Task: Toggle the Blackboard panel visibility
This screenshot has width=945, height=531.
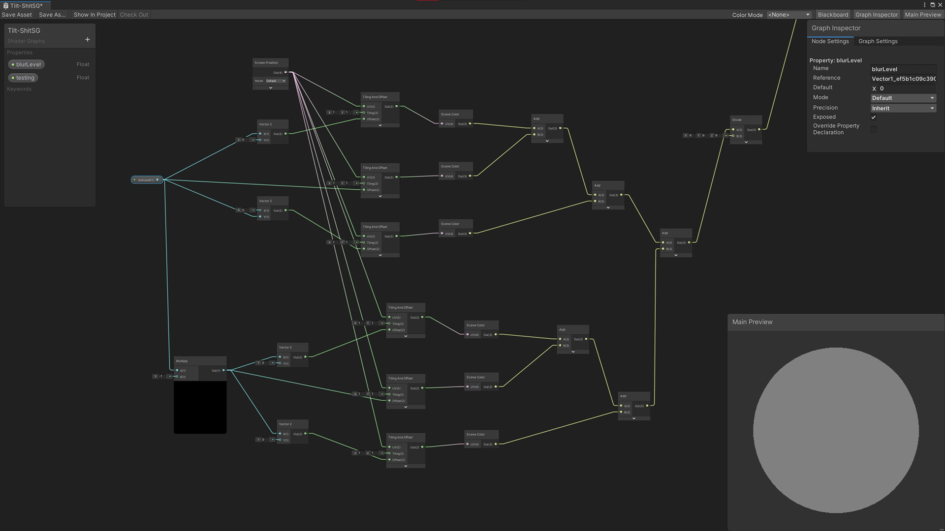Action: coord(833,15)
